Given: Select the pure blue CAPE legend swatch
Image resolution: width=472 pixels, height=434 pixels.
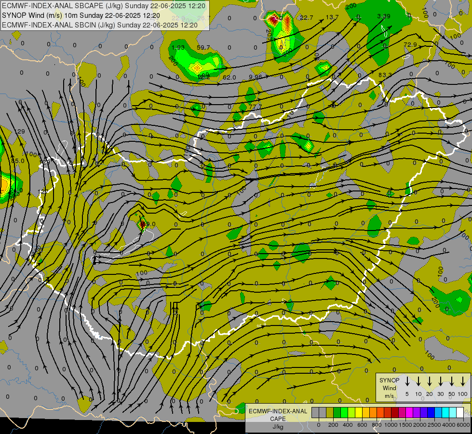Looking at the screenshot, I should pyautogui.click(x=431, y=413).
